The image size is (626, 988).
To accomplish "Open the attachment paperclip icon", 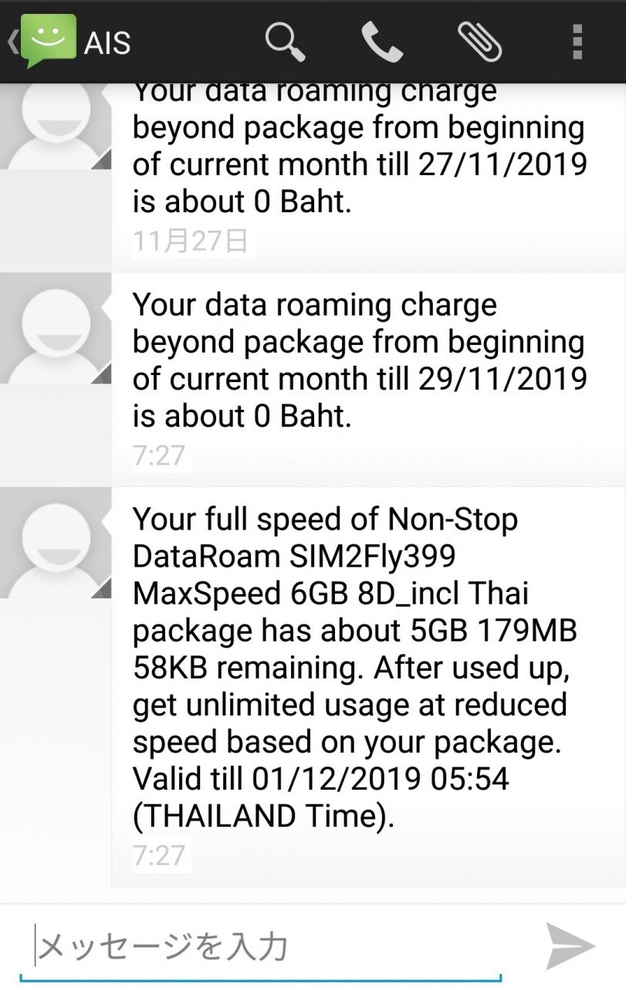I will point(479,41).
